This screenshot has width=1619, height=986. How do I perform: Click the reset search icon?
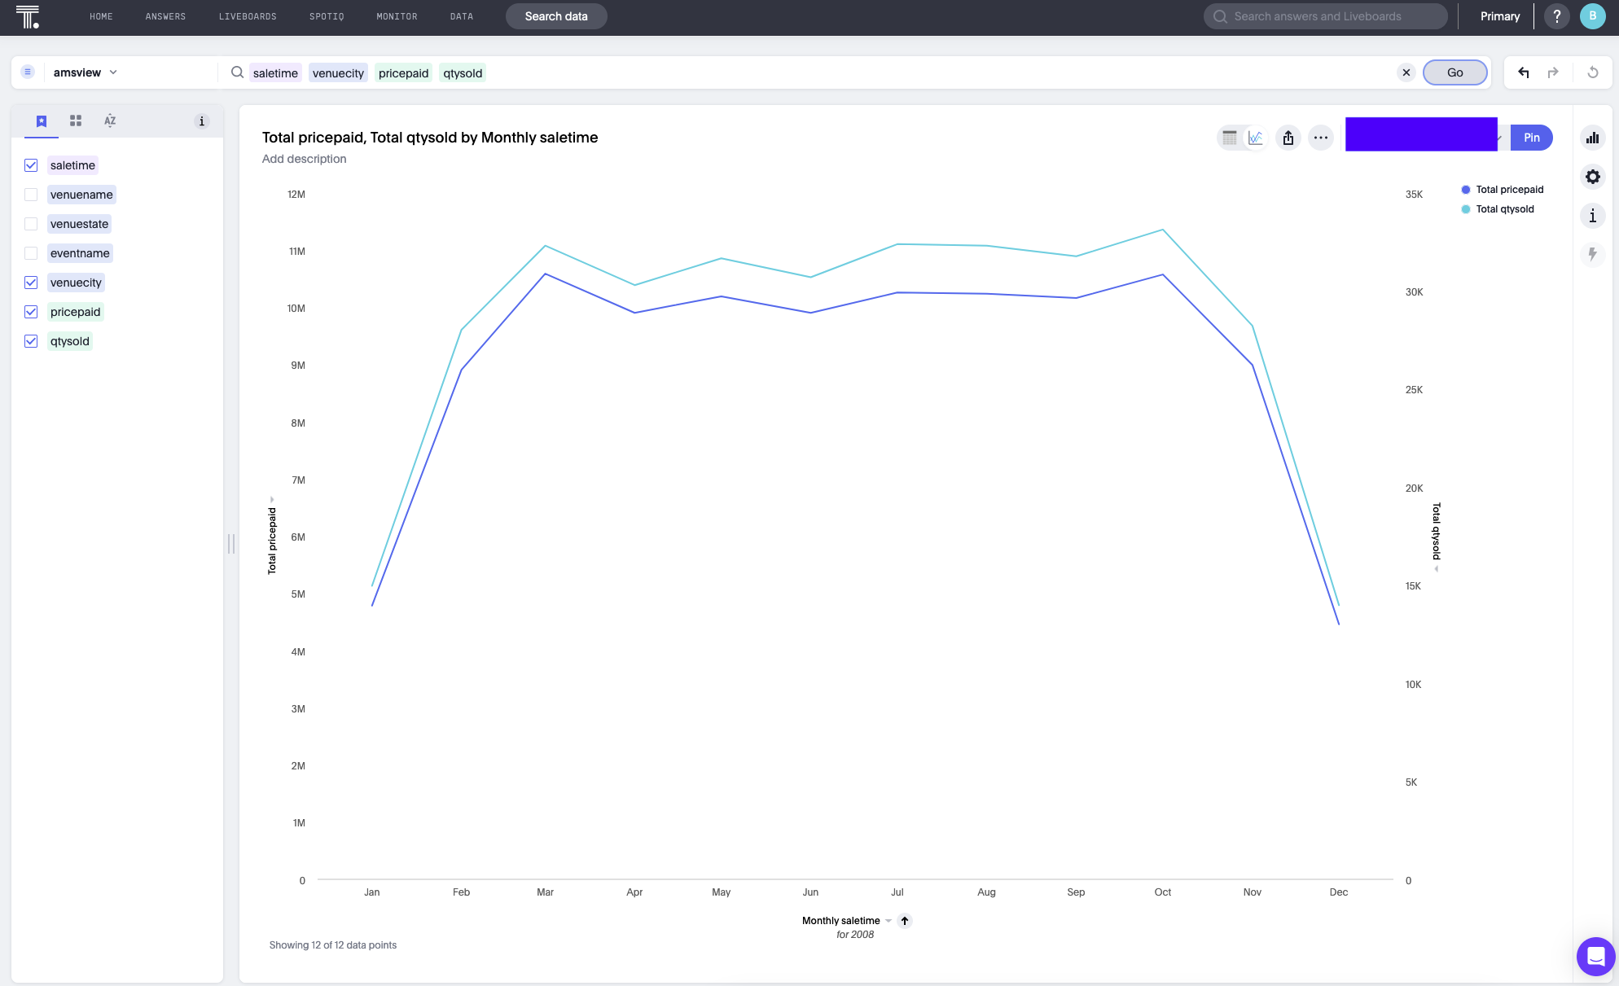pos(1592,72)
